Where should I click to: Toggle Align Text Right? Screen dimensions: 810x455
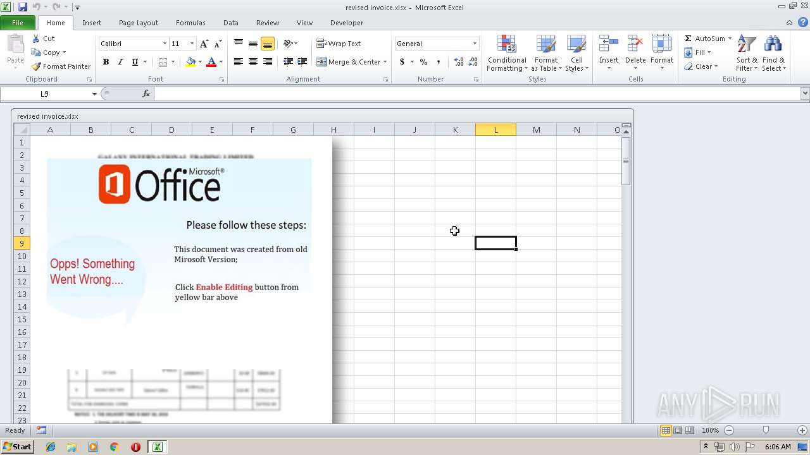[x=268, y=62]
